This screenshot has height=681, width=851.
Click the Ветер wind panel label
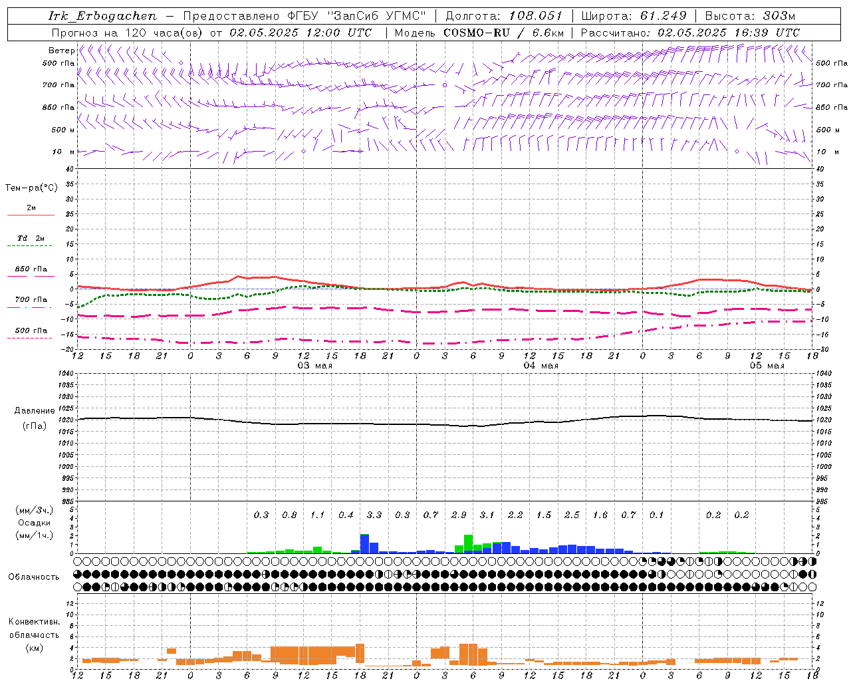(61, 51)
